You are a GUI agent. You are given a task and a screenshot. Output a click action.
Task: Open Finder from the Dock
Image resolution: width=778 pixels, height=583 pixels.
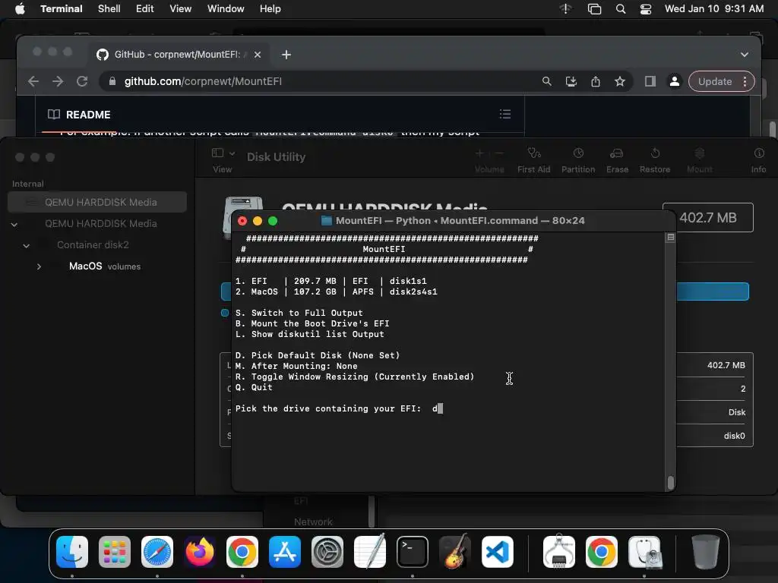pos(72,552)
